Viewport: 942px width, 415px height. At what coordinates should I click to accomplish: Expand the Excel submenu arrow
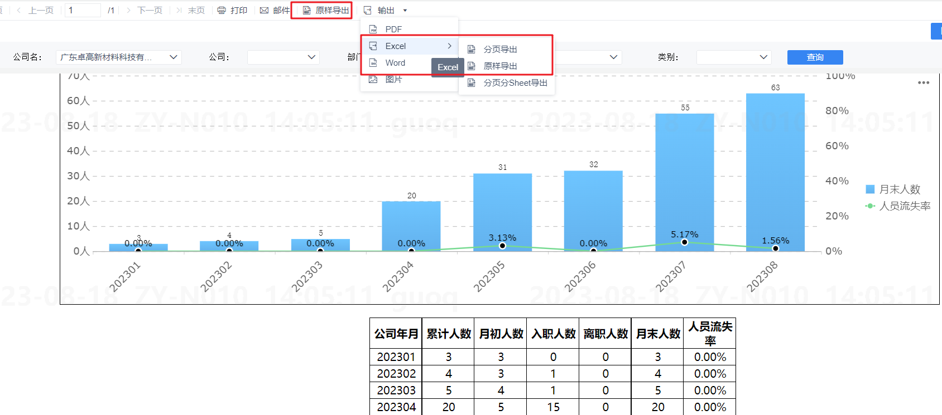(x=449, y=46)
